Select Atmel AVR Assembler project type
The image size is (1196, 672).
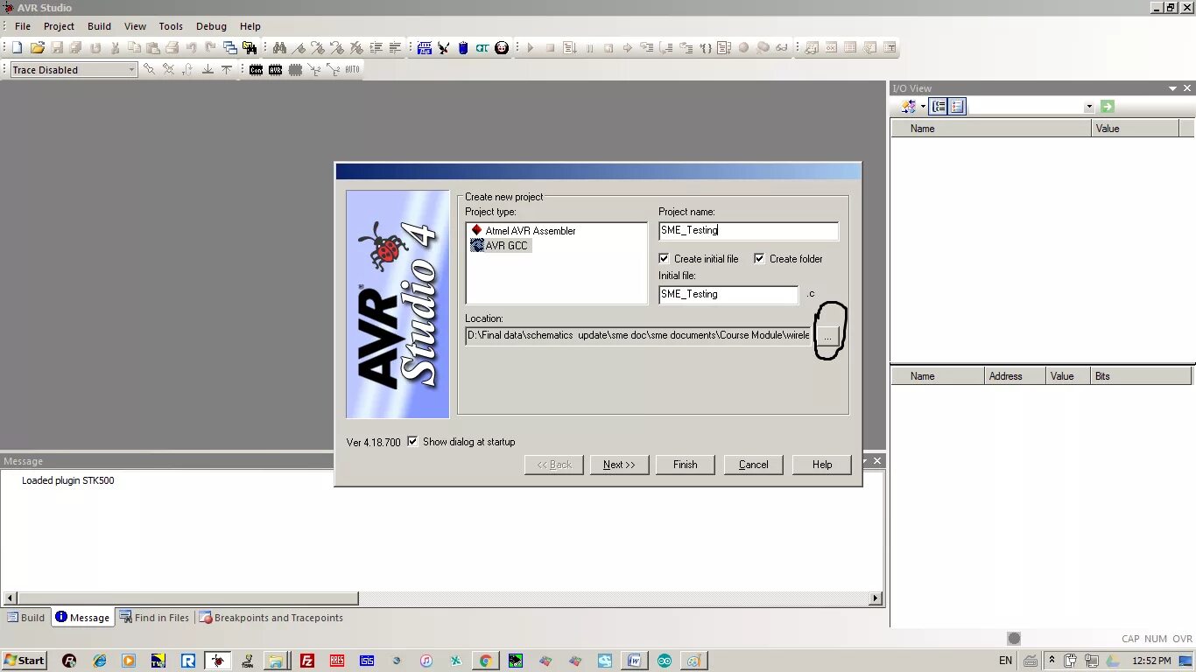tap(524, 231)
